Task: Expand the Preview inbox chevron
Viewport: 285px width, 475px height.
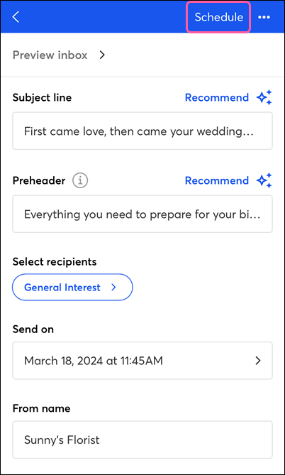Action: [102, 55]
